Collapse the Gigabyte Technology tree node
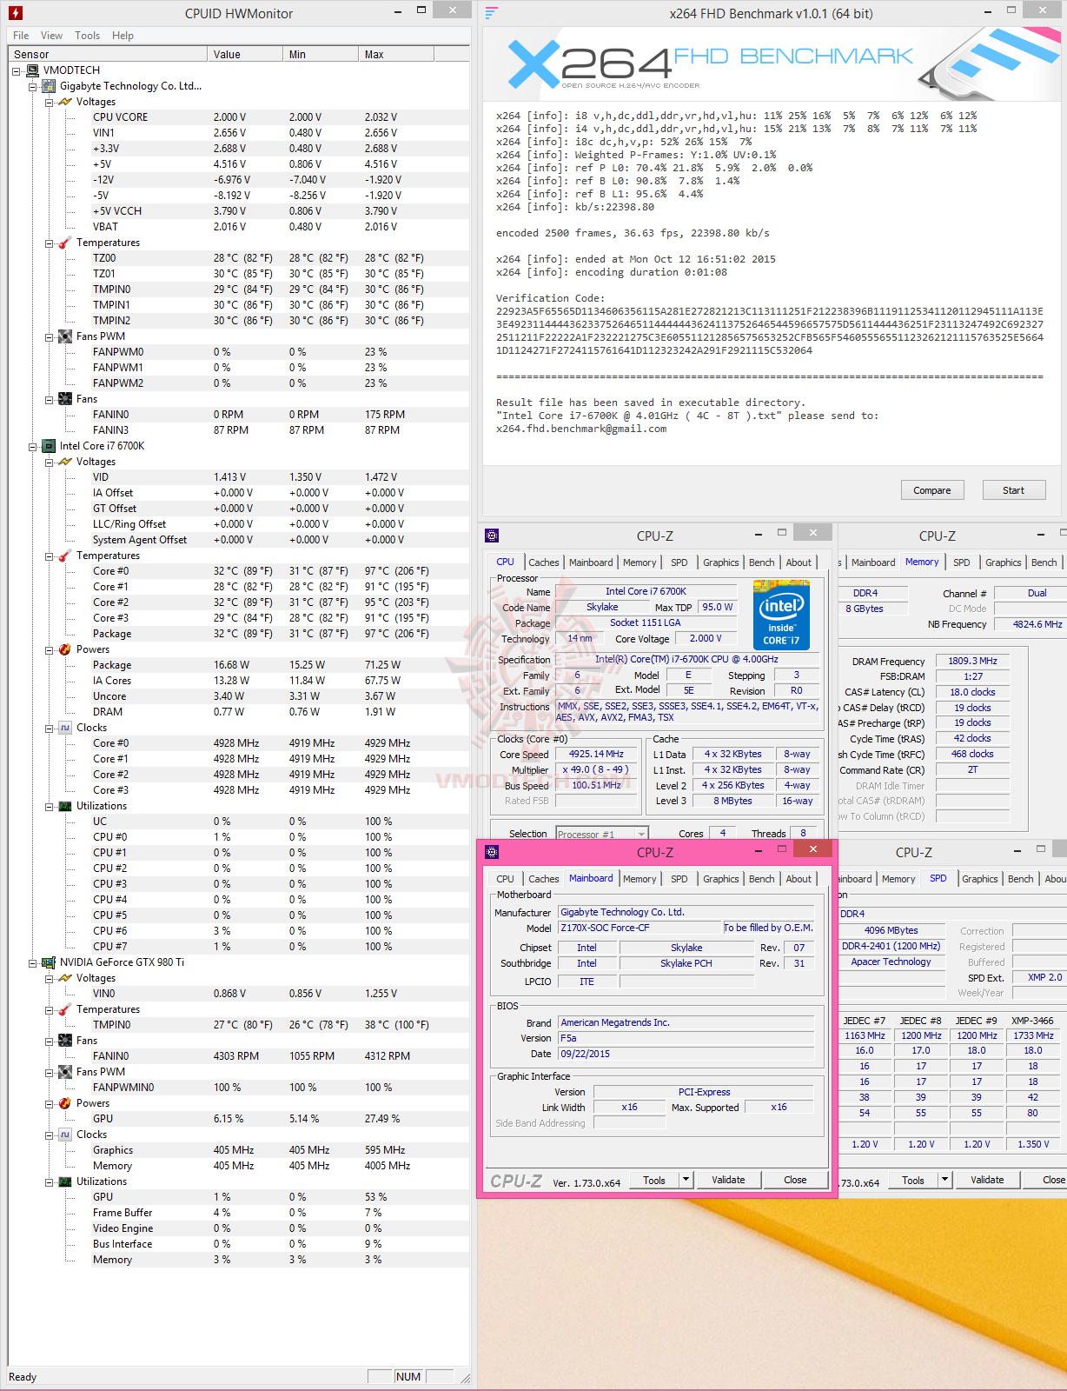The height and width of the screenshot is (1391, 1067). pyautogui.click(x=33, y=87)
